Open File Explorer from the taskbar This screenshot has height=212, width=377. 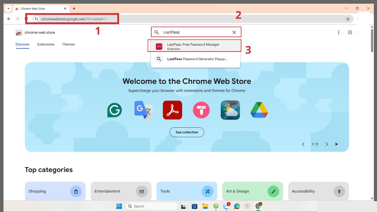tap(205, 206)
